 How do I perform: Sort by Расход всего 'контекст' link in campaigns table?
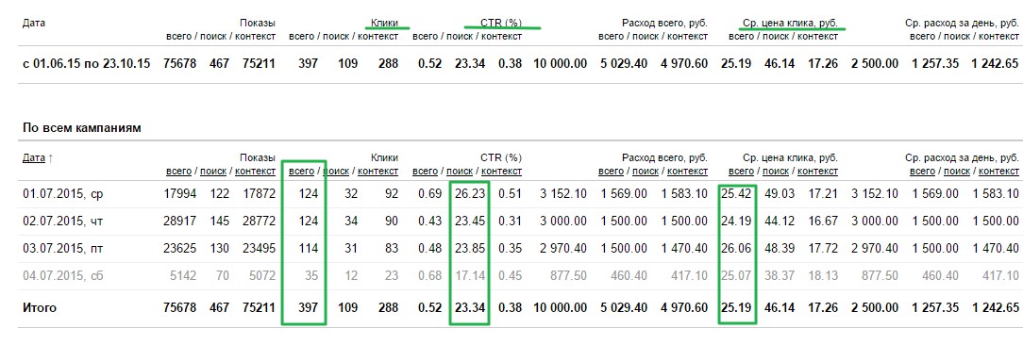(688, 171)
